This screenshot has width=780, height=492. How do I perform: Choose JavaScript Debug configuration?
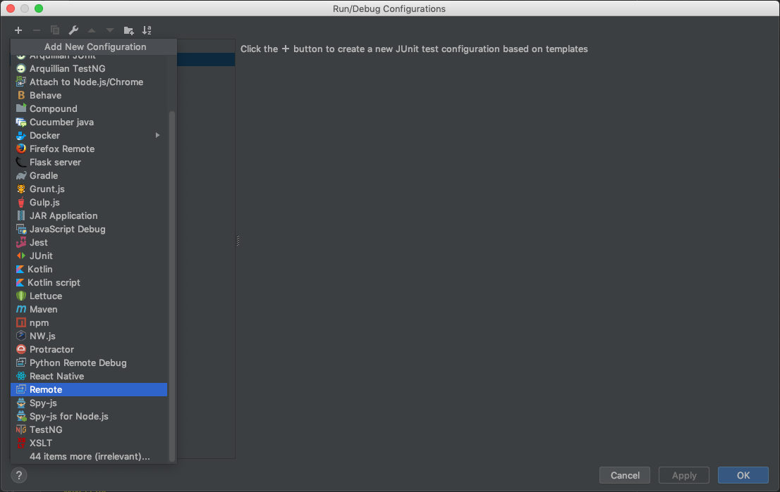tap(89, 229)
